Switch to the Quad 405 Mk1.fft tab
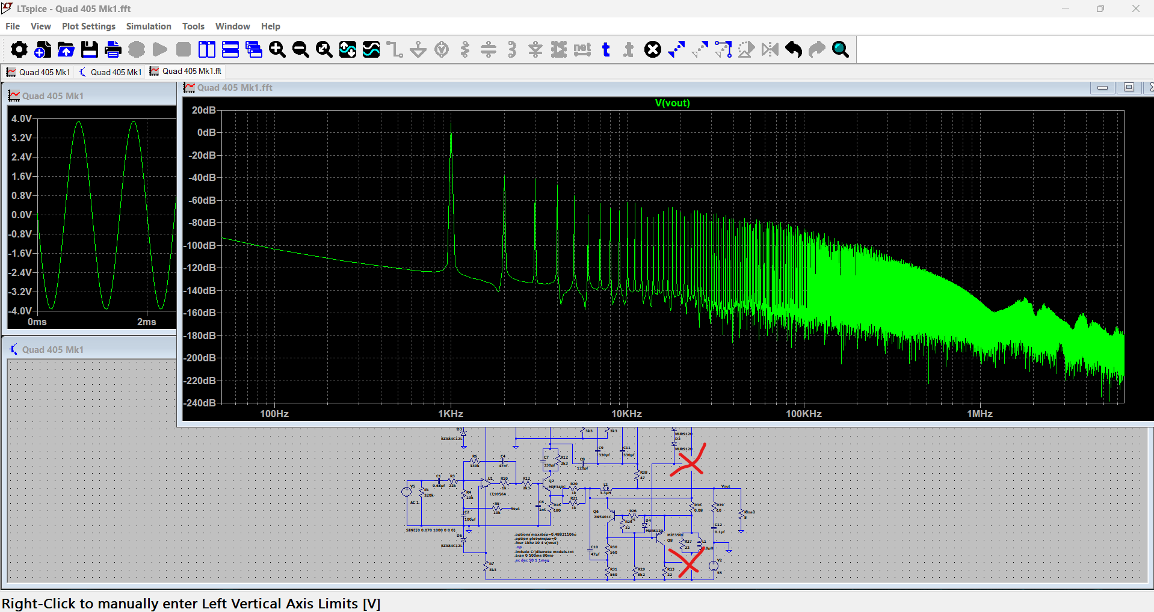Screen dimensions: 1154x612 pyautogui.click(x=186, y=72)
